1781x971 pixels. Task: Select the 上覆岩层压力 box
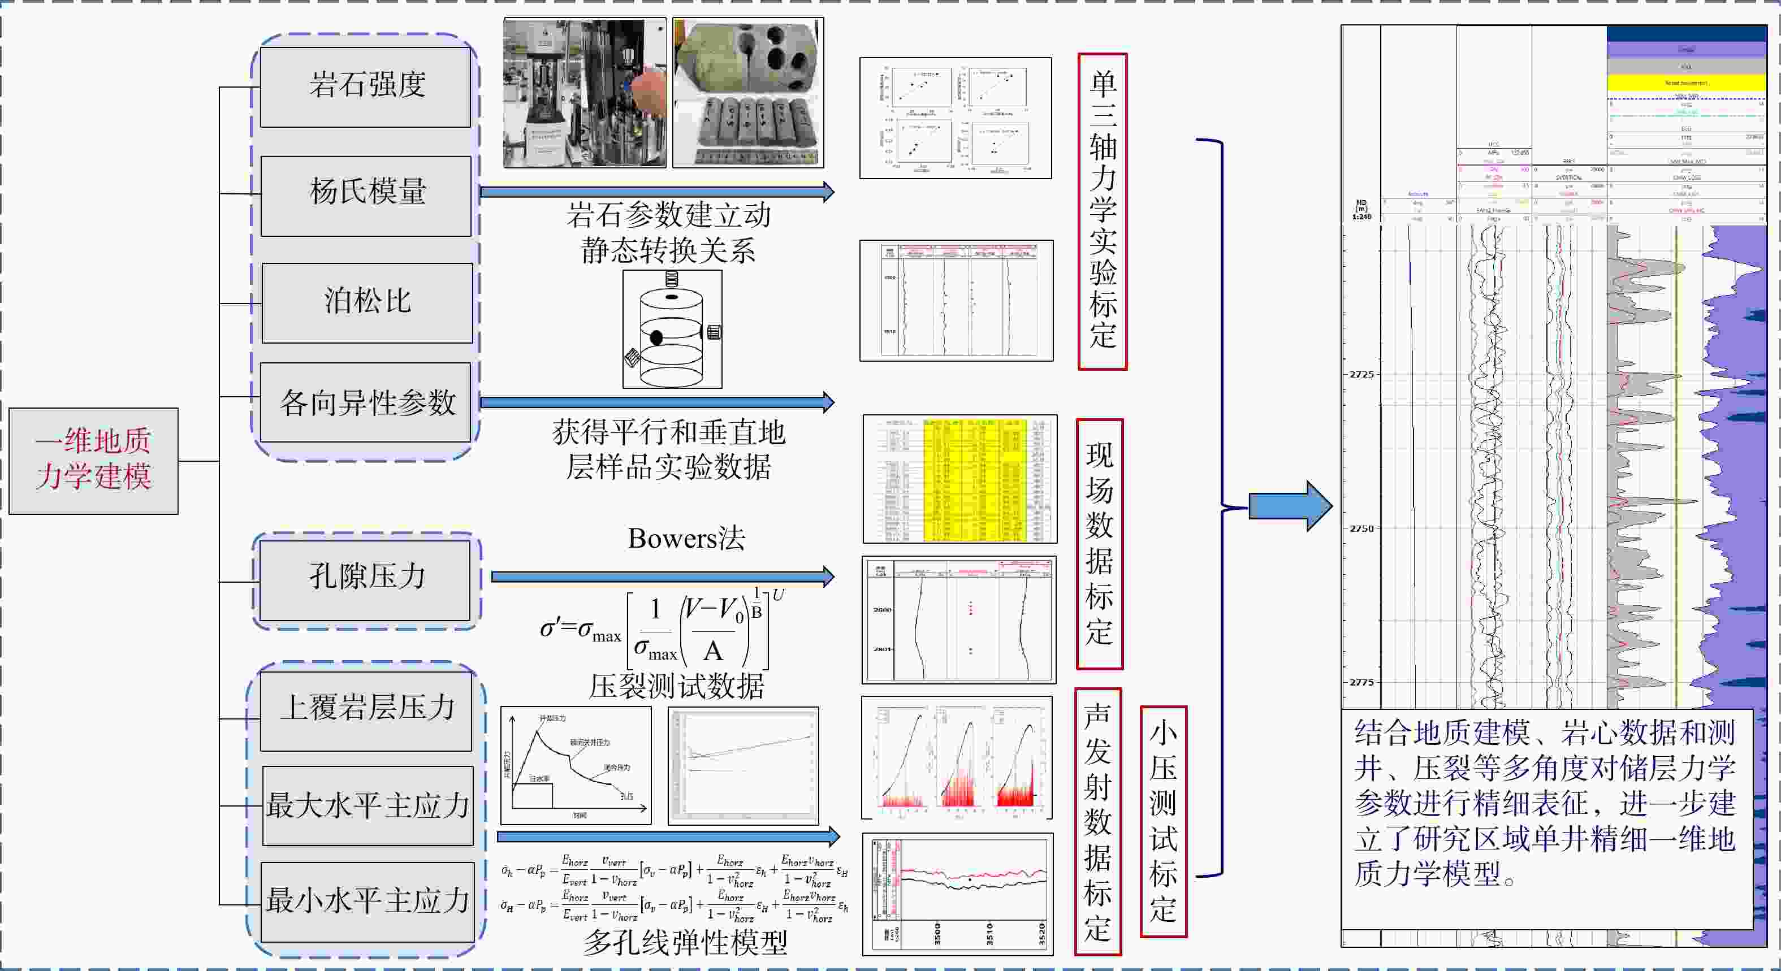pos(366,710)
